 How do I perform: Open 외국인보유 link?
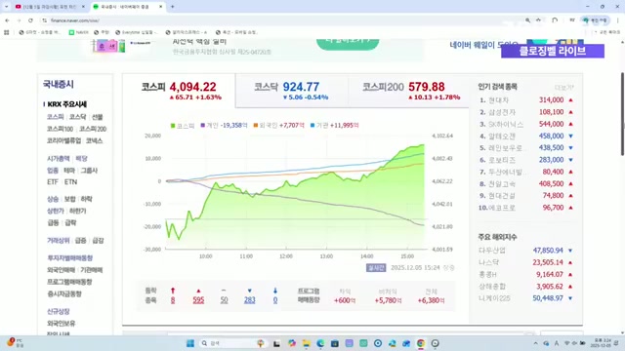(x=61, y=323)
